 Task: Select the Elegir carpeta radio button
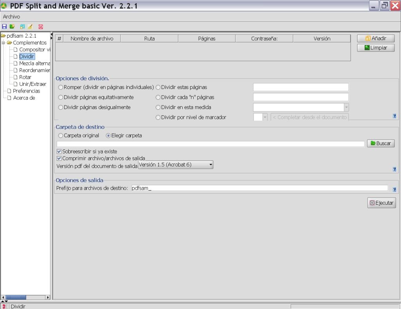(x=108, y=136)
